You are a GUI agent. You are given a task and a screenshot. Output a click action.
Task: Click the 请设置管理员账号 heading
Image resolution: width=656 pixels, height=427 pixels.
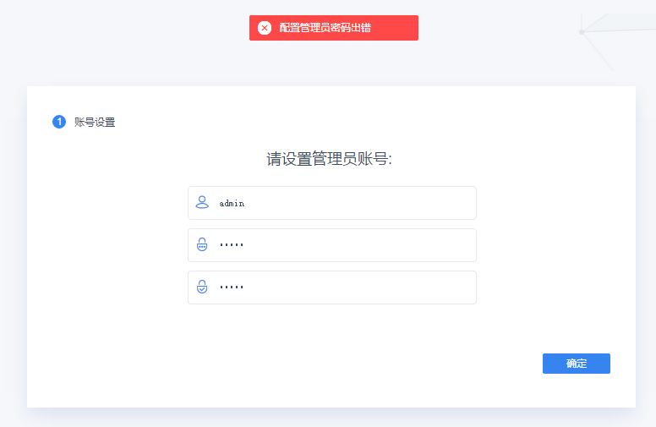tap(330, 159)
